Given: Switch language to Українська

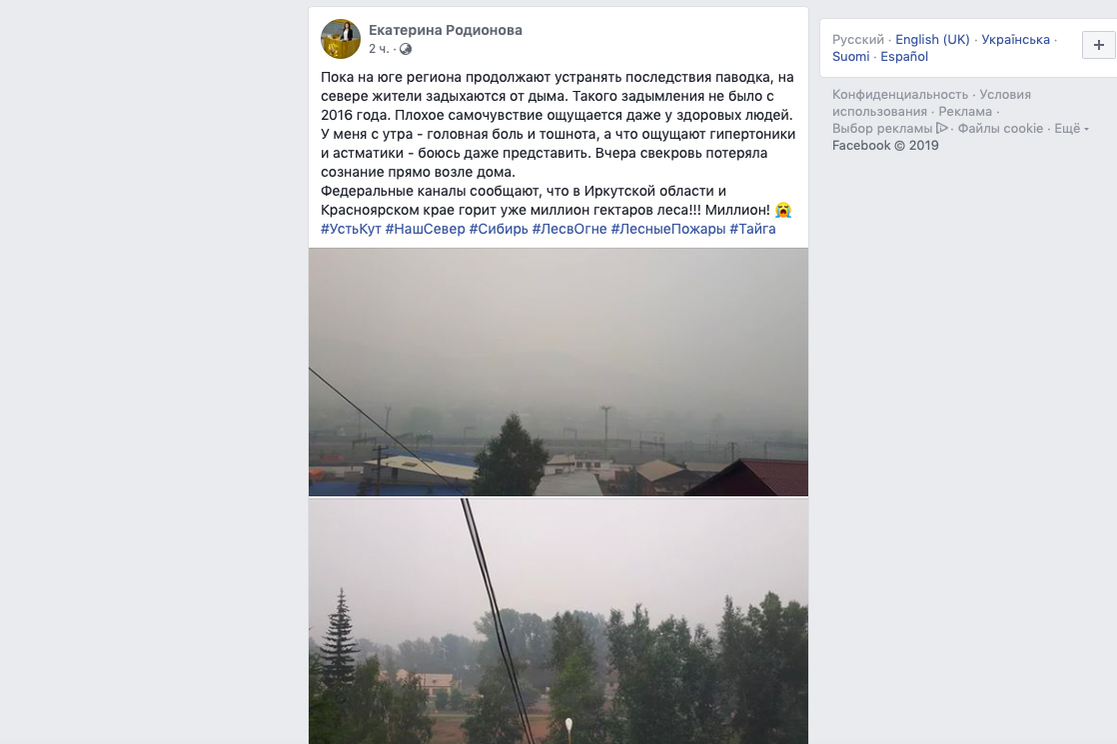Looking at the screenshot, I should pos(1015,40).
